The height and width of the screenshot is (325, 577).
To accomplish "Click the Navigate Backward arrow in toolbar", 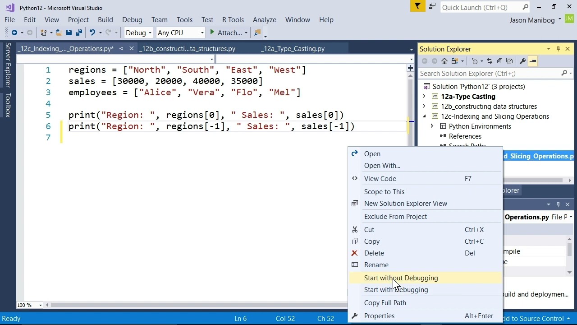I will pos(14,32).
